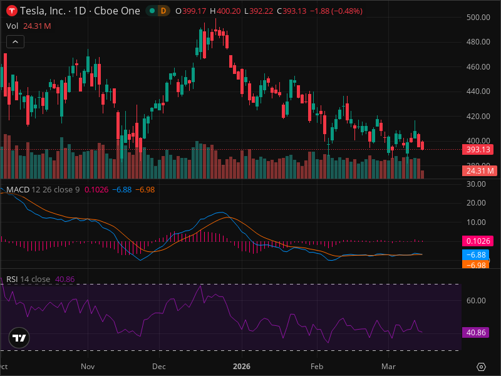501x376 pixels.
Task: Open chart settings gear icon
Action: (x=481, y=367)
